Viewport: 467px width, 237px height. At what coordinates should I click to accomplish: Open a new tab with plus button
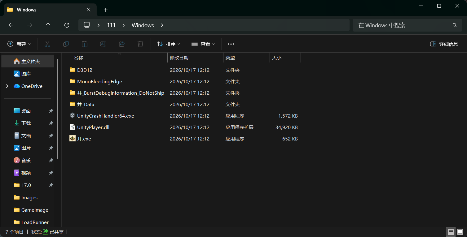pyautogui.click(x=106, y=10)
